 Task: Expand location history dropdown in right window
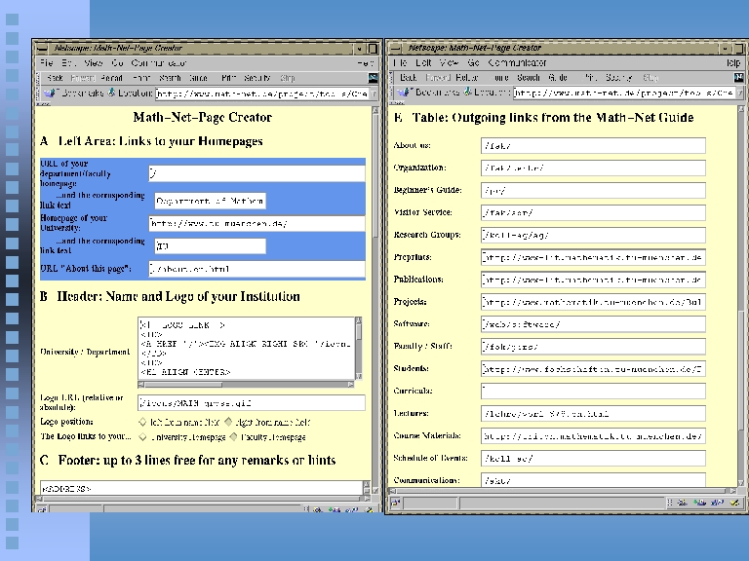tap(738, 93)
